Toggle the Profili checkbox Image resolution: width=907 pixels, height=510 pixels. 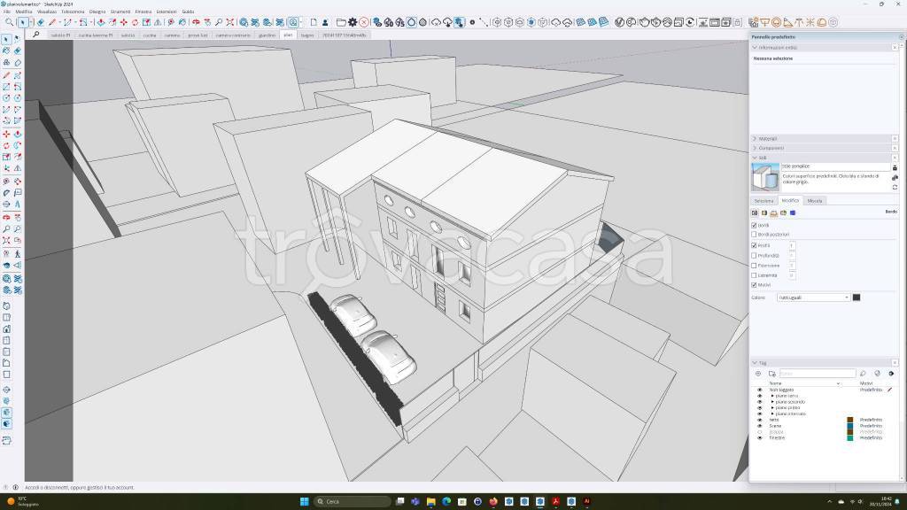pos(755,246)
